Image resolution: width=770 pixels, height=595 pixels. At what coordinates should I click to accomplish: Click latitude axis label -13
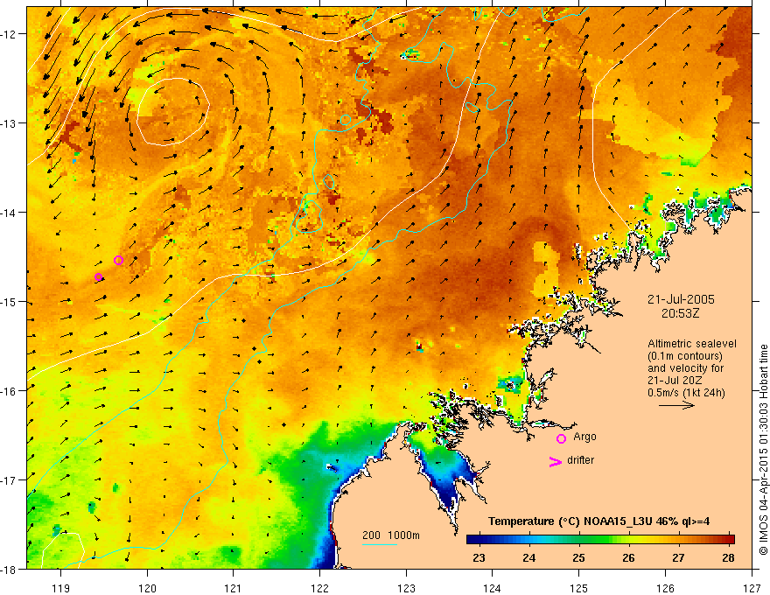tap(10, 123)
